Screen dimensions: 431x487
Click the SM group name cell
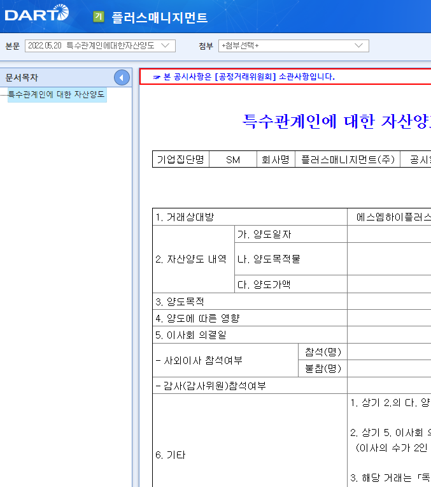233,159
